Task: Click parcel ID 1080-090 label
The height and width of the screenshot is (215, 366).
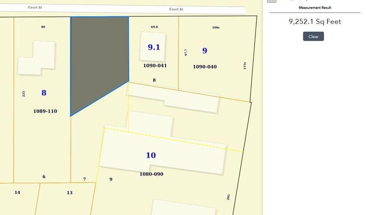Action: pos(151,174)
